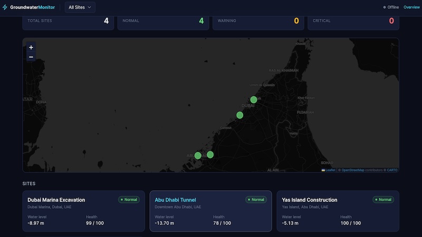Select the Abu Dhabi Tunnel site title
This screenshot has width=422, height=237.
coord(175,200)
